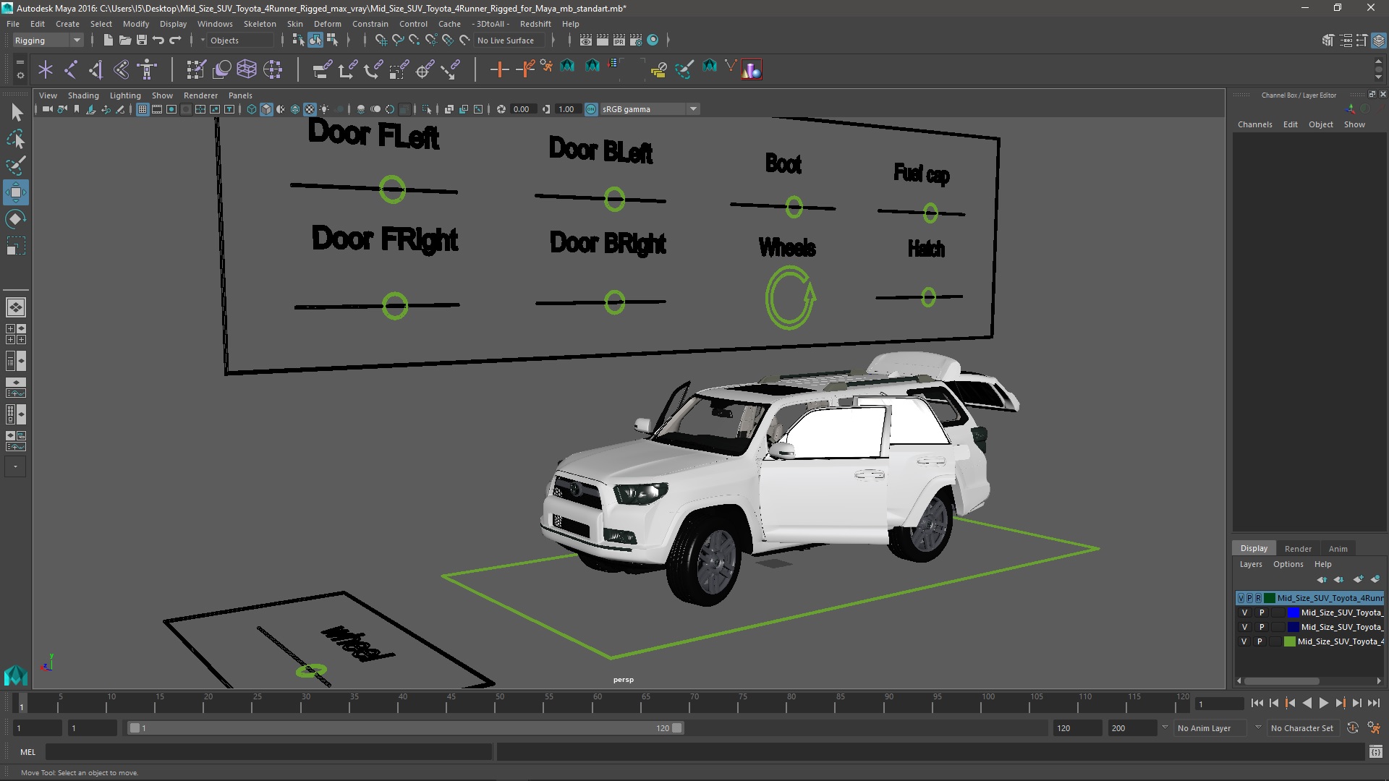Toggle textured display in viewport
This screenshot has height=781, width=1389.
pyautogui.click(x=310, y=109)
